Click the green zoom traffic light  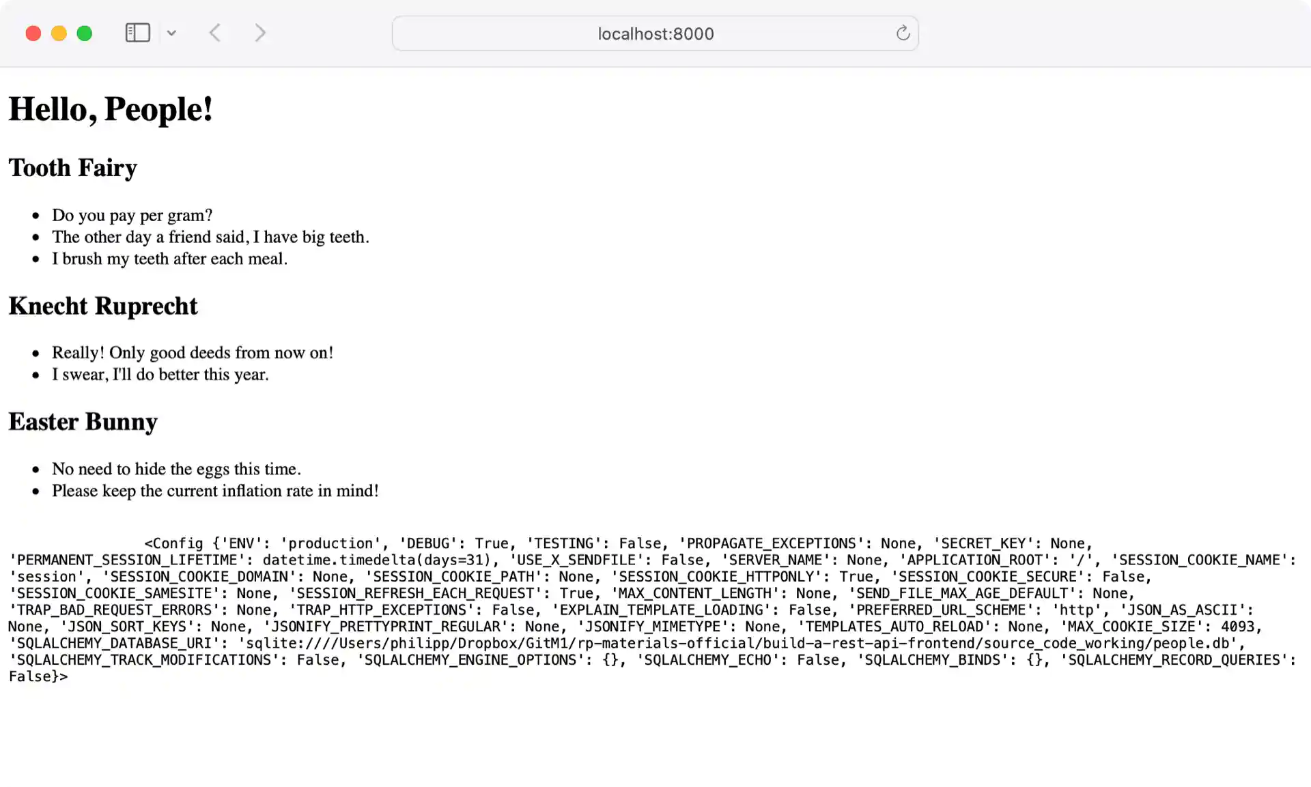84,32
